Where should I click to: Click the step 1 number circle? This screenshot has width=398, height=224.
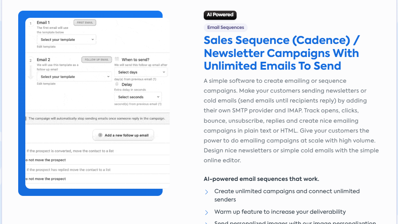tap(31, 23)
